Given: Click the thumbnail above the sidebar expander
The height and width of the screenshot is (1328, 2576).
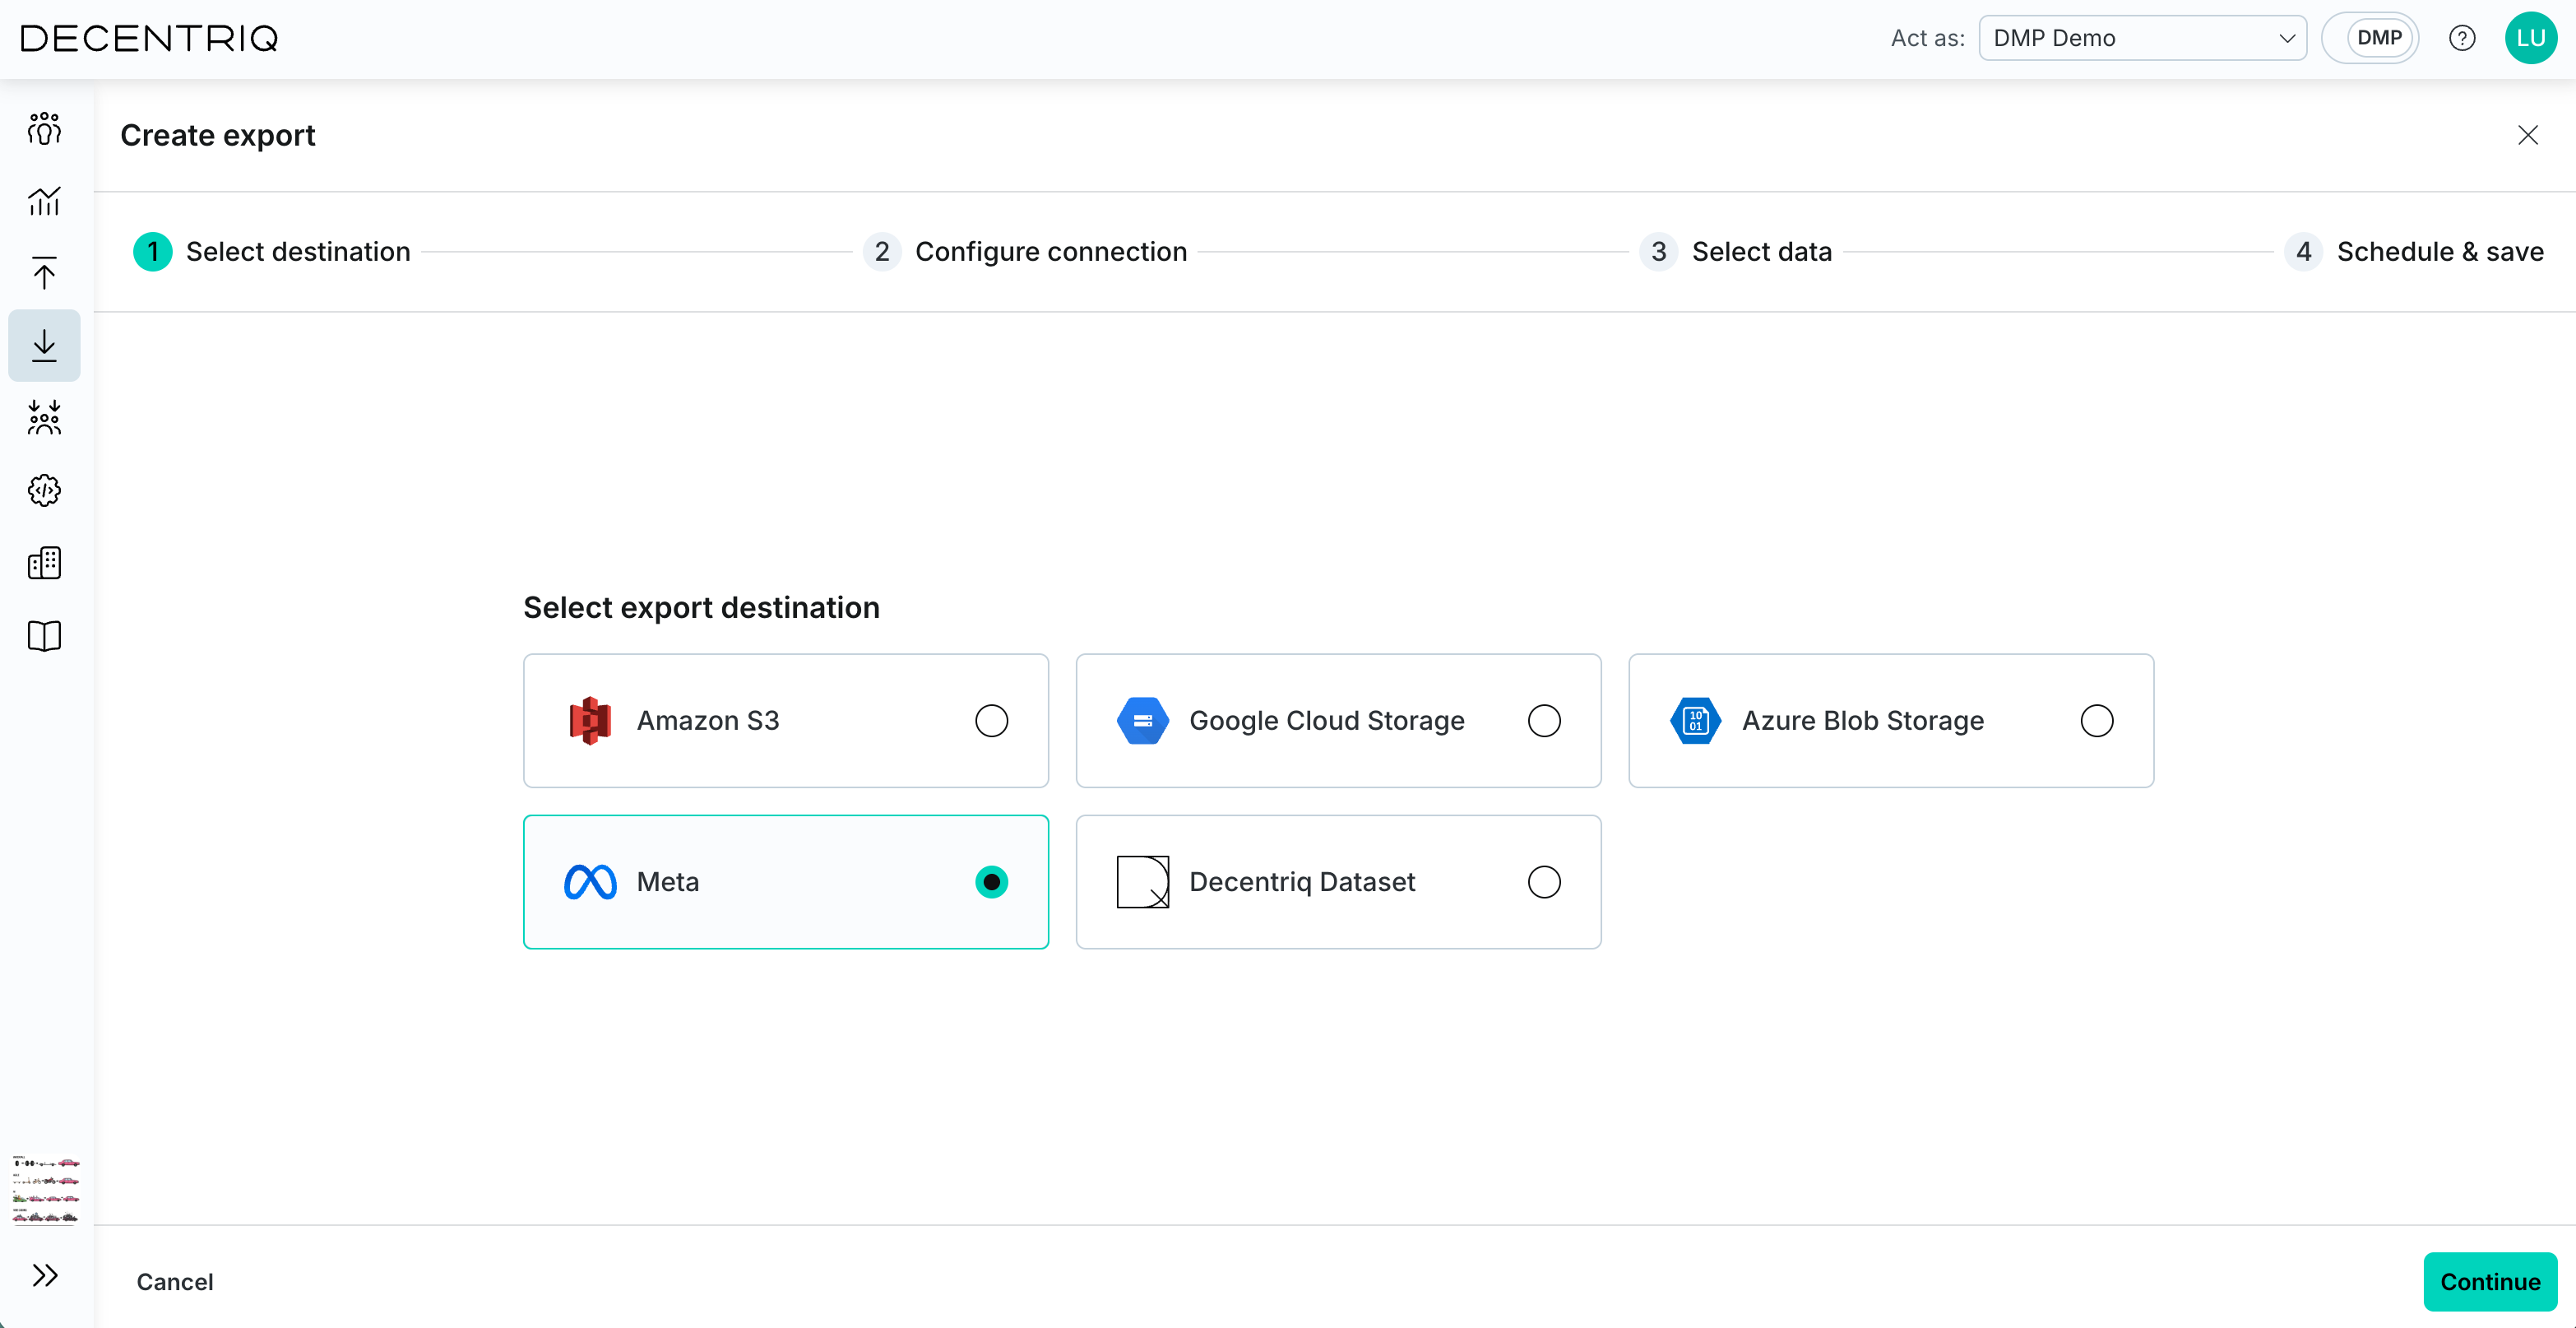Looking at the screenshot, I should 46,1189.
